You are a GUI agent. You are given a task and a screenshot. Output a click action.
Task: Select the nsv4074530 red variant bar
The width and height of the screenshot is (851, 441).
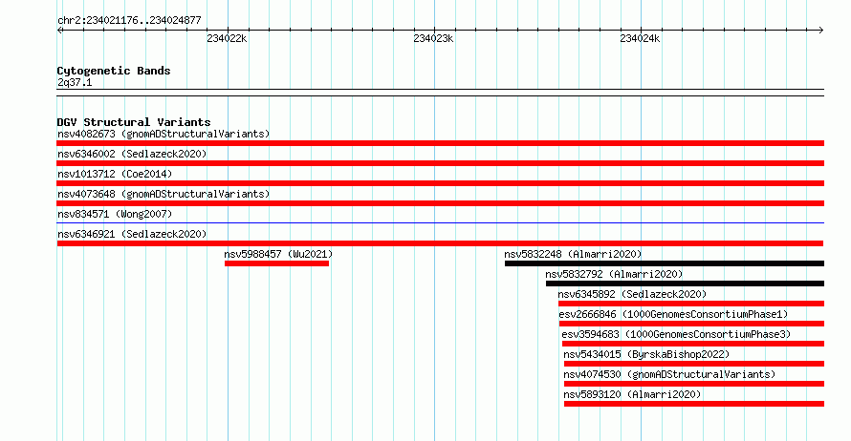[694, 384]
